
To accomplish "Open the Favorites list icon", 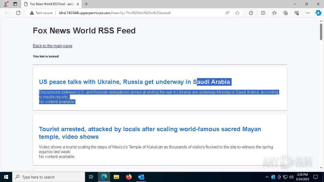I will coord(274,13).
